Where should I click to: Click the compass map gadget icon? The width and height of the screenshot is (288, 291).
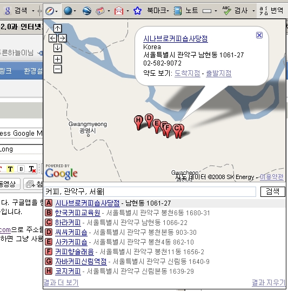coord(49,11)
